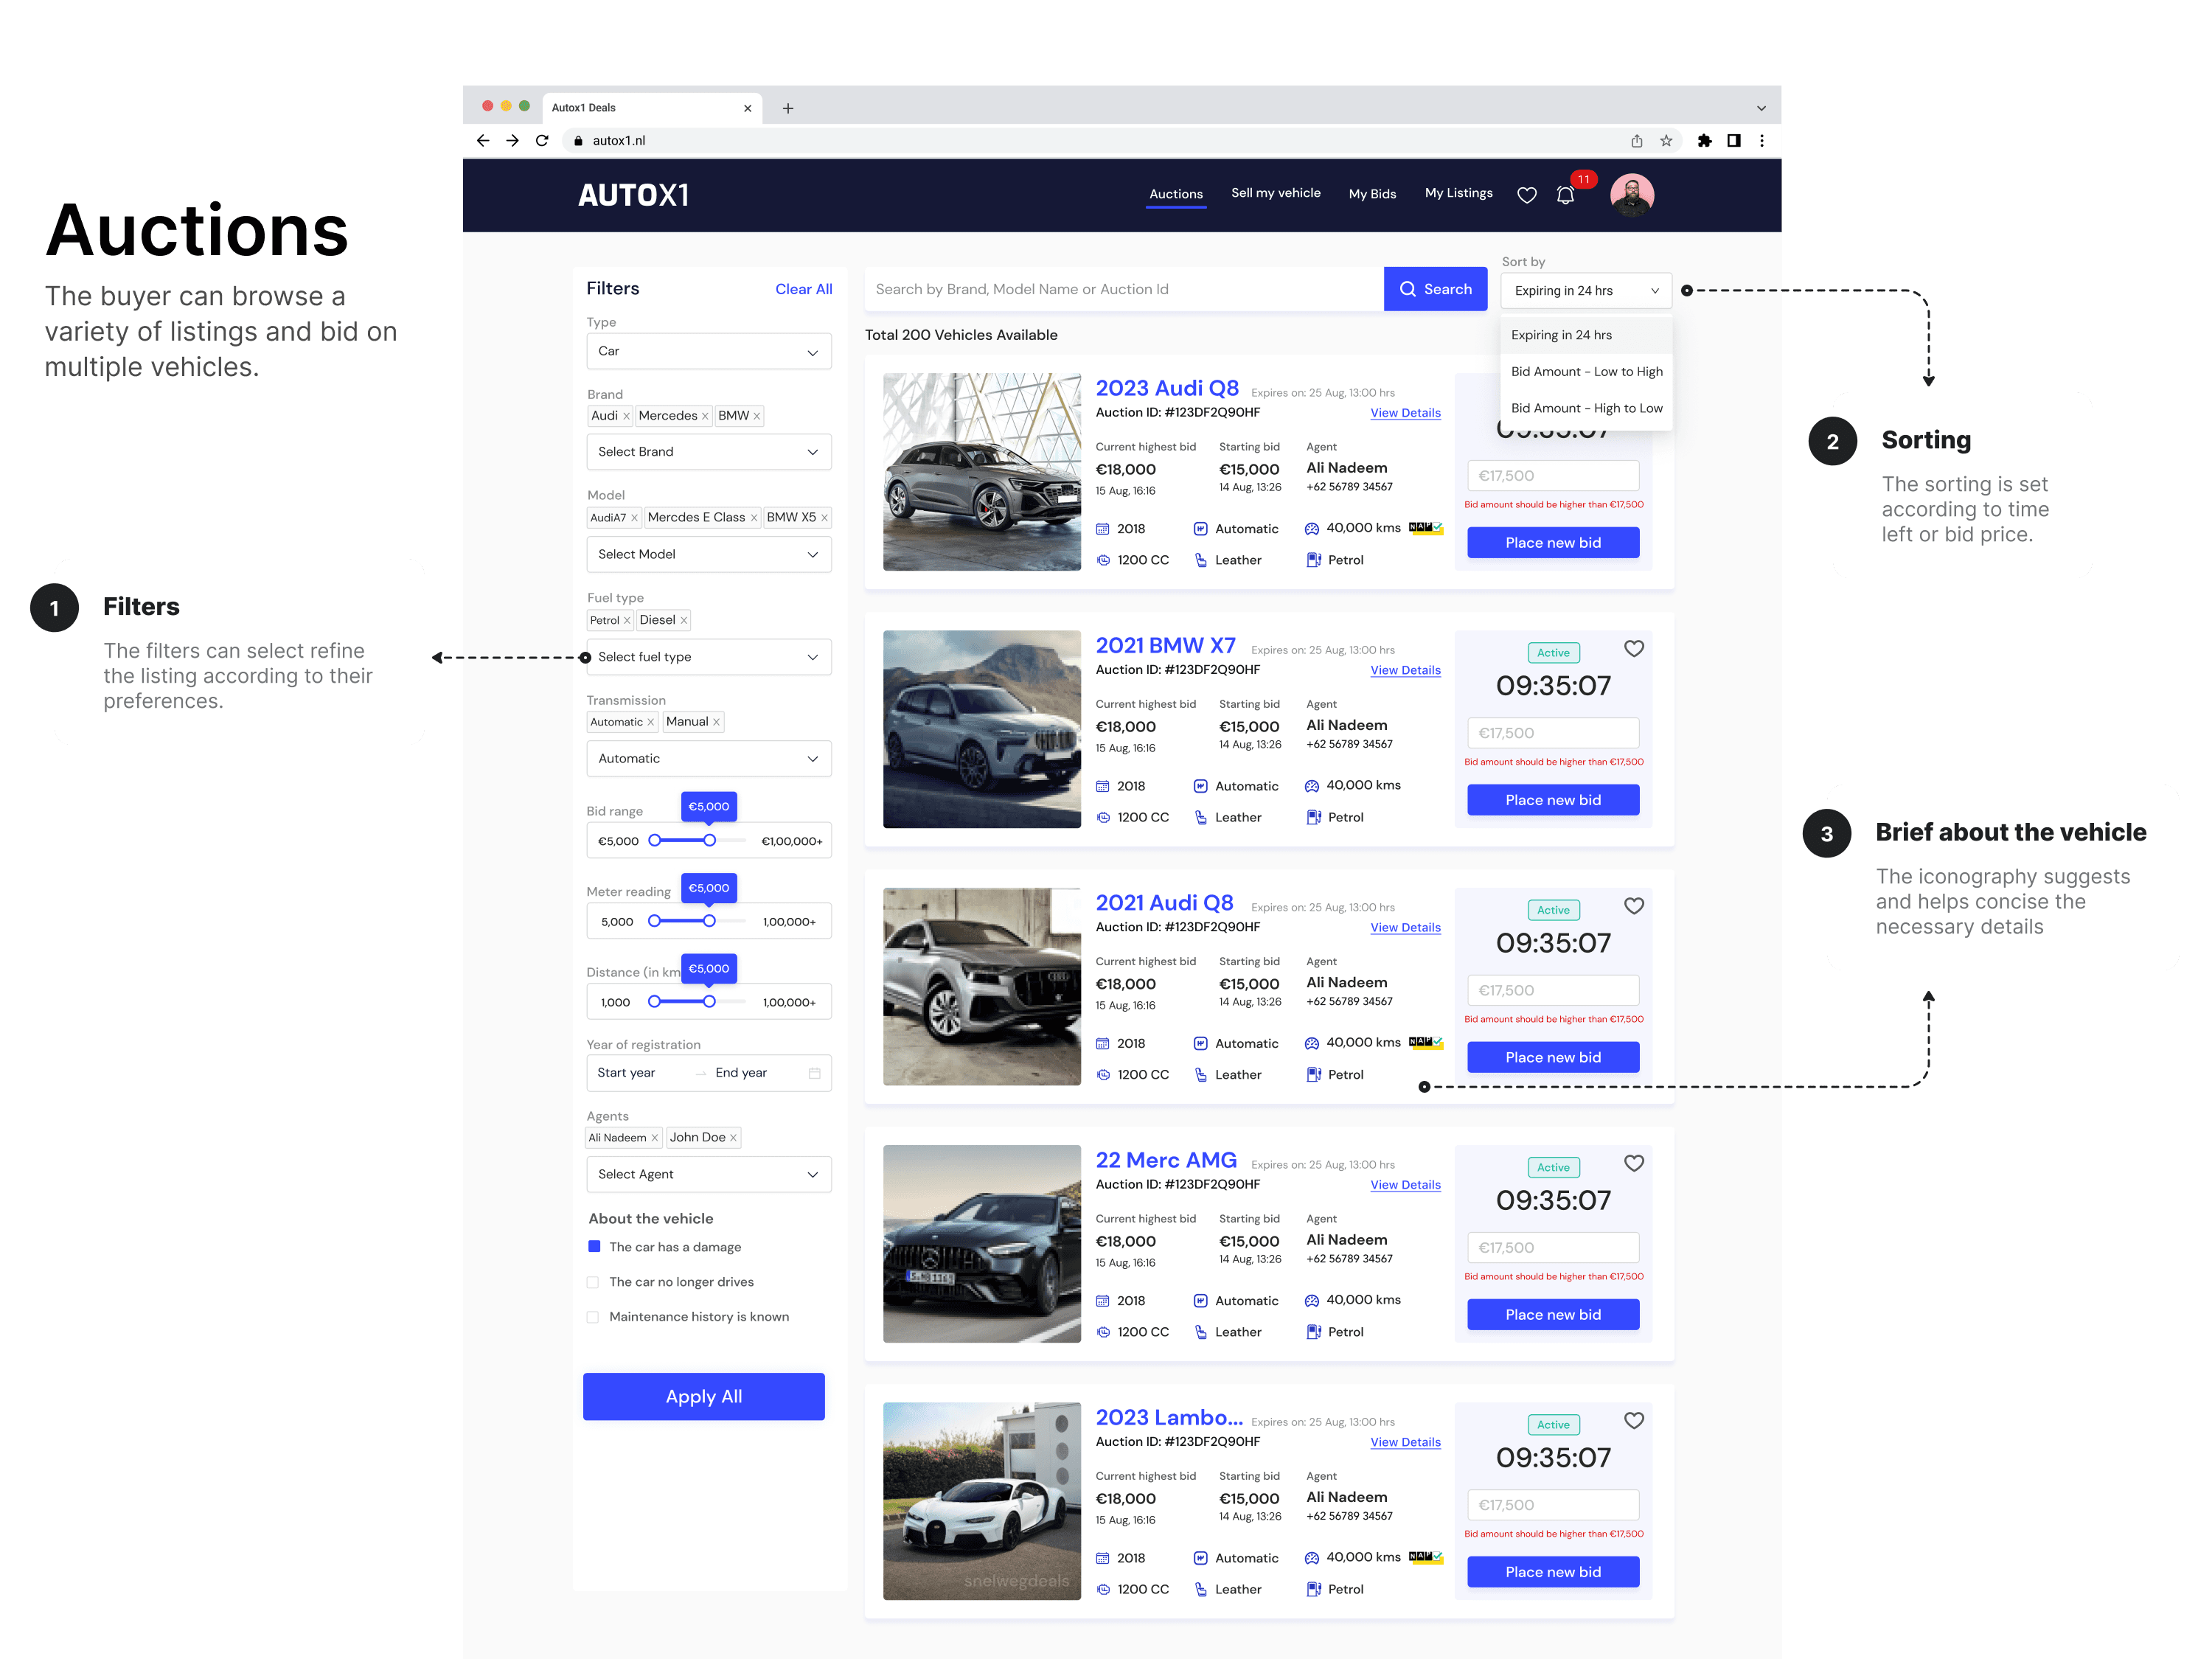The height and width of the screenshot is (1659, 2212).
Task: Open the My Bids page
Action: pyautogui.click(x=1372, y=194)
